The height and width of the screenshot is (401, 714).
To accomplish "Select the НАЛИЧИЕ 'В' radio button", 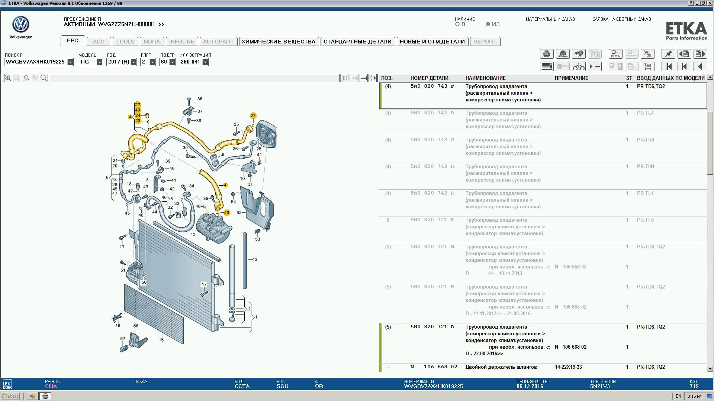I will pos(457,25).
